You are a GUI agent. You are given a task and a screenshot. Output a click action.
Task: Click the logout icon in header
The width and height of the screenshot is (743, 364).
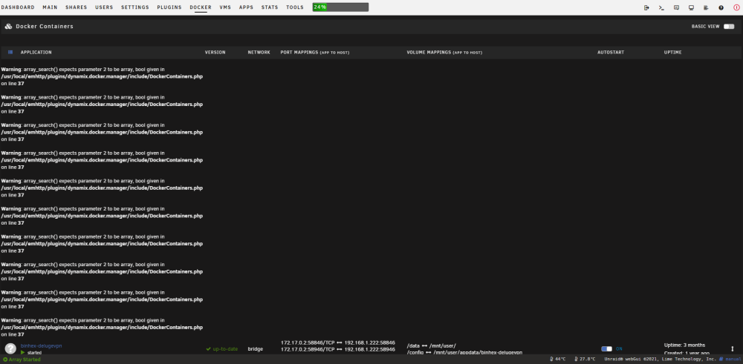coord(647,7)
